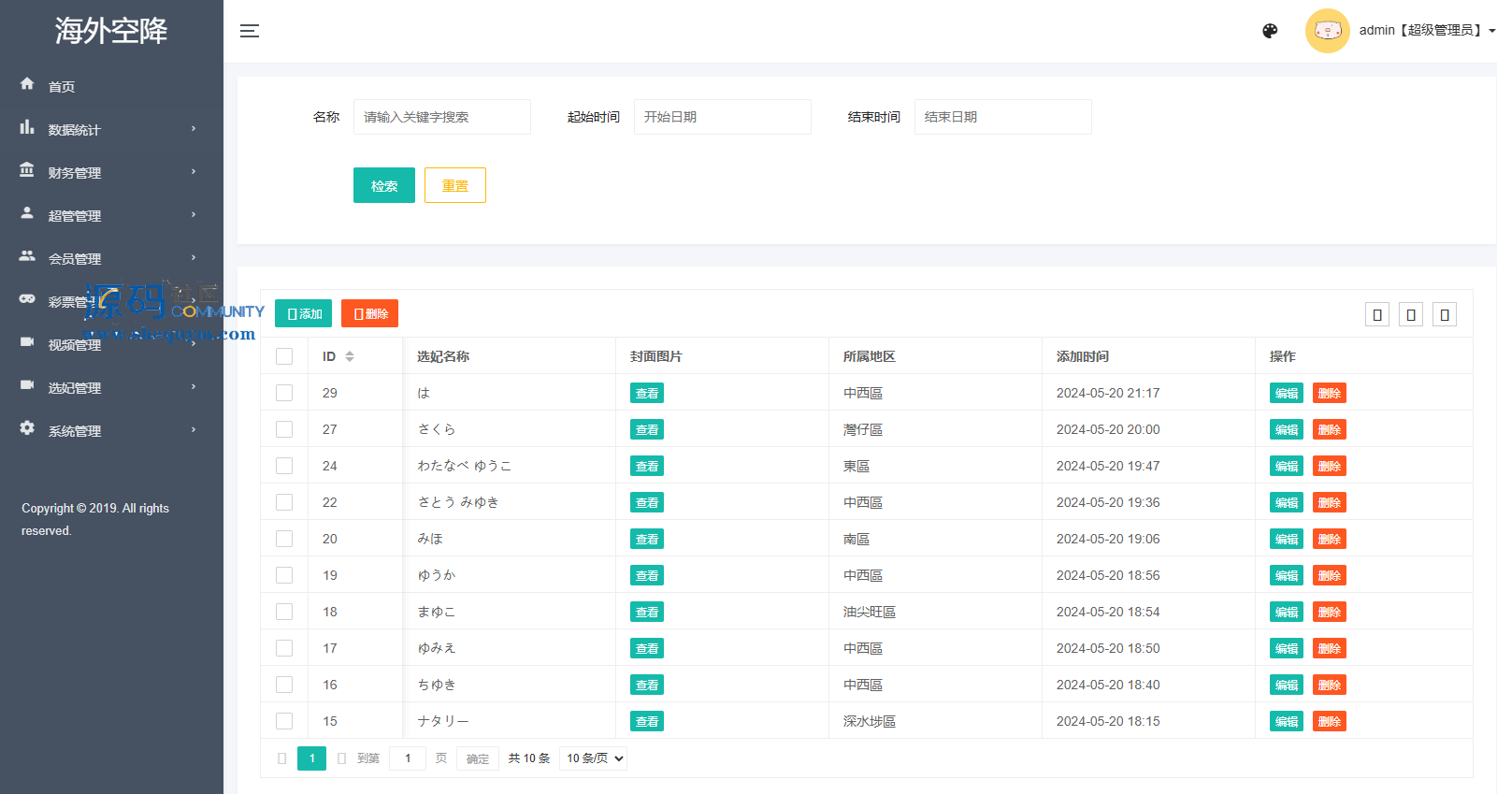Click the camera icon for 选妃管理
1497x794 pixels.
(x=27, y=385)
